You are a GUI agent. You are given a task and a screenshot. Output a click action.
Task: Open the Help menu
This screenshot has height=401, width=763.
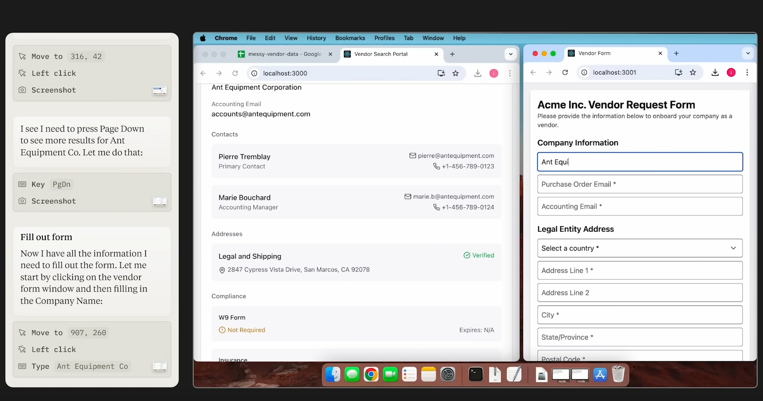tap(459, 38)
